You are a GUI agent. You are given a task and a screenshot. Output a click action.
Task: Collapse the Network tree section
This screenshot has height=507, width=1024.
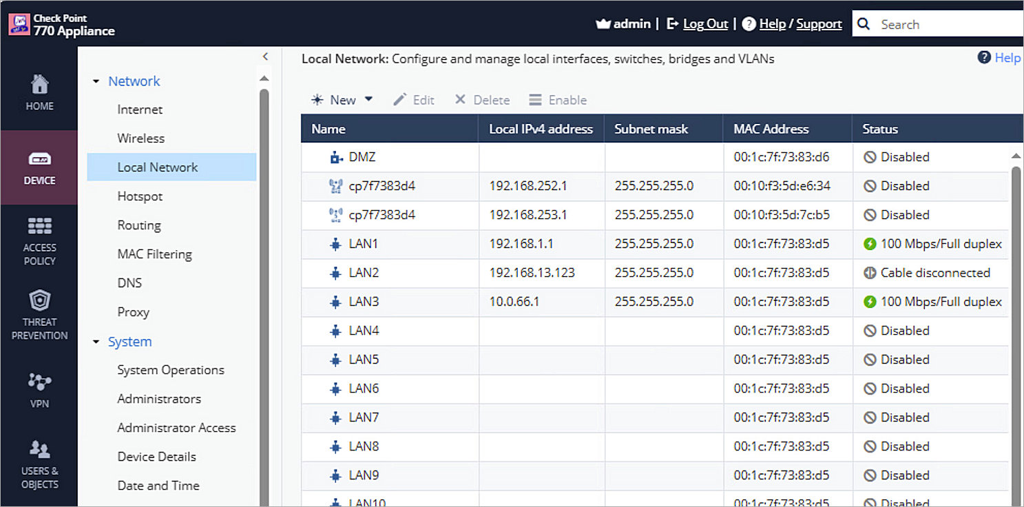pos(96,81)
